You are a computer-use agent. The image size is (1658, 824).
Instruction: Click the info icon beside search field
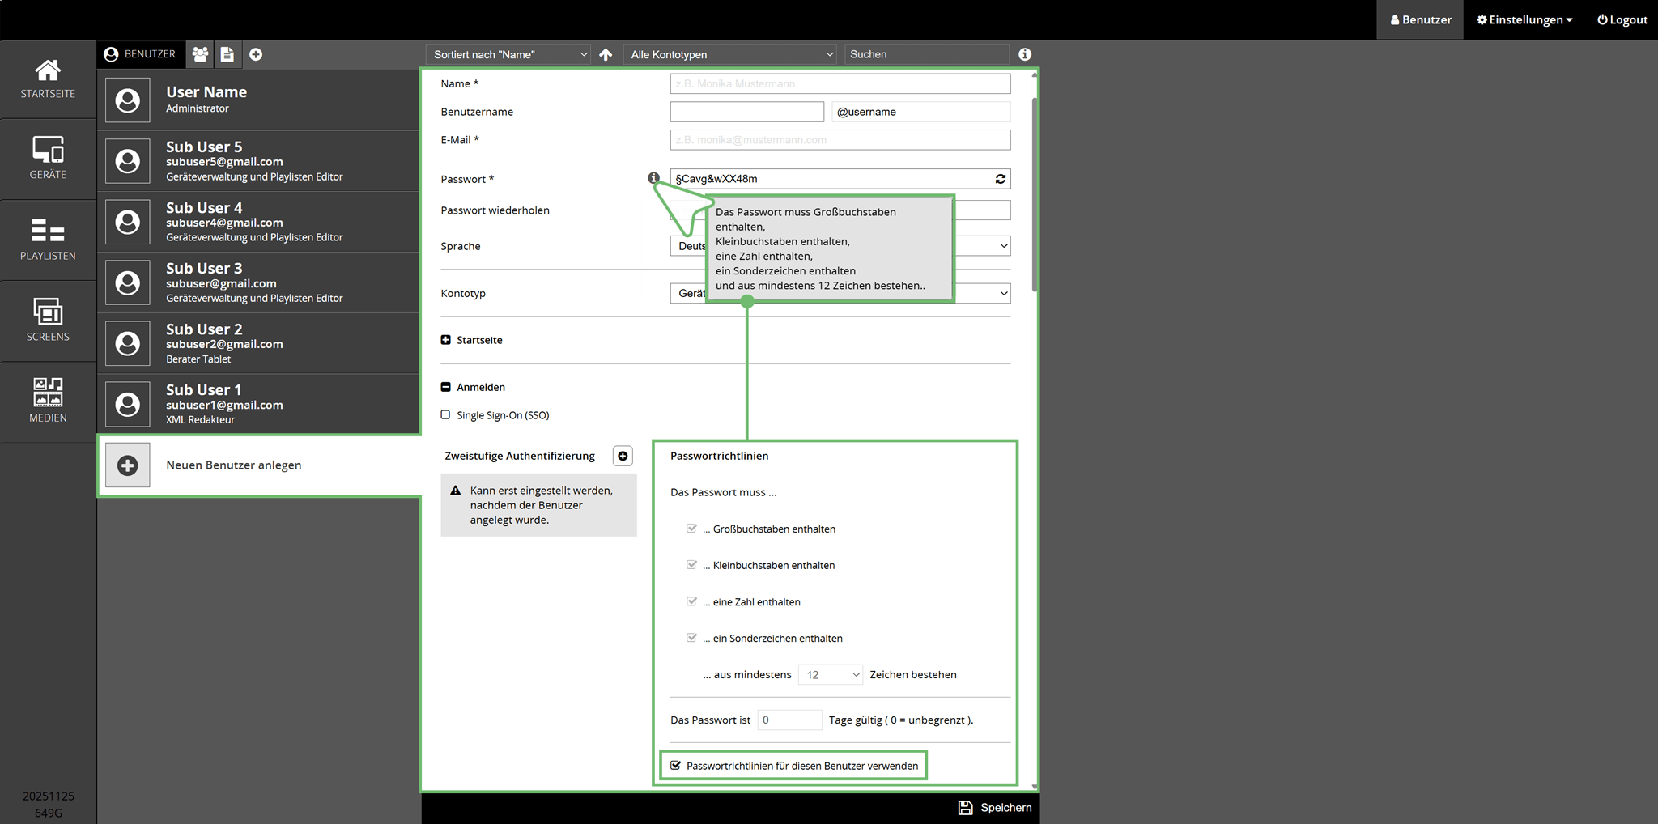1025,54
